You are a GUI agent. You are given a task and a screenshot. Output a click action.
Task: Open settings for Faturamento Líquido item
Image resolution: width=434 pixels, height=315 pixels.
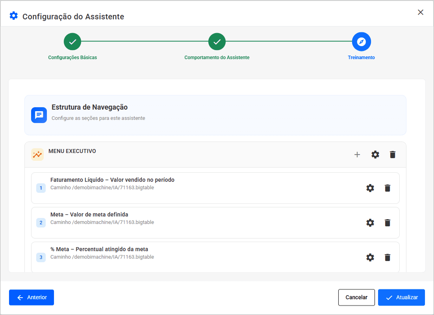[370, 188]
